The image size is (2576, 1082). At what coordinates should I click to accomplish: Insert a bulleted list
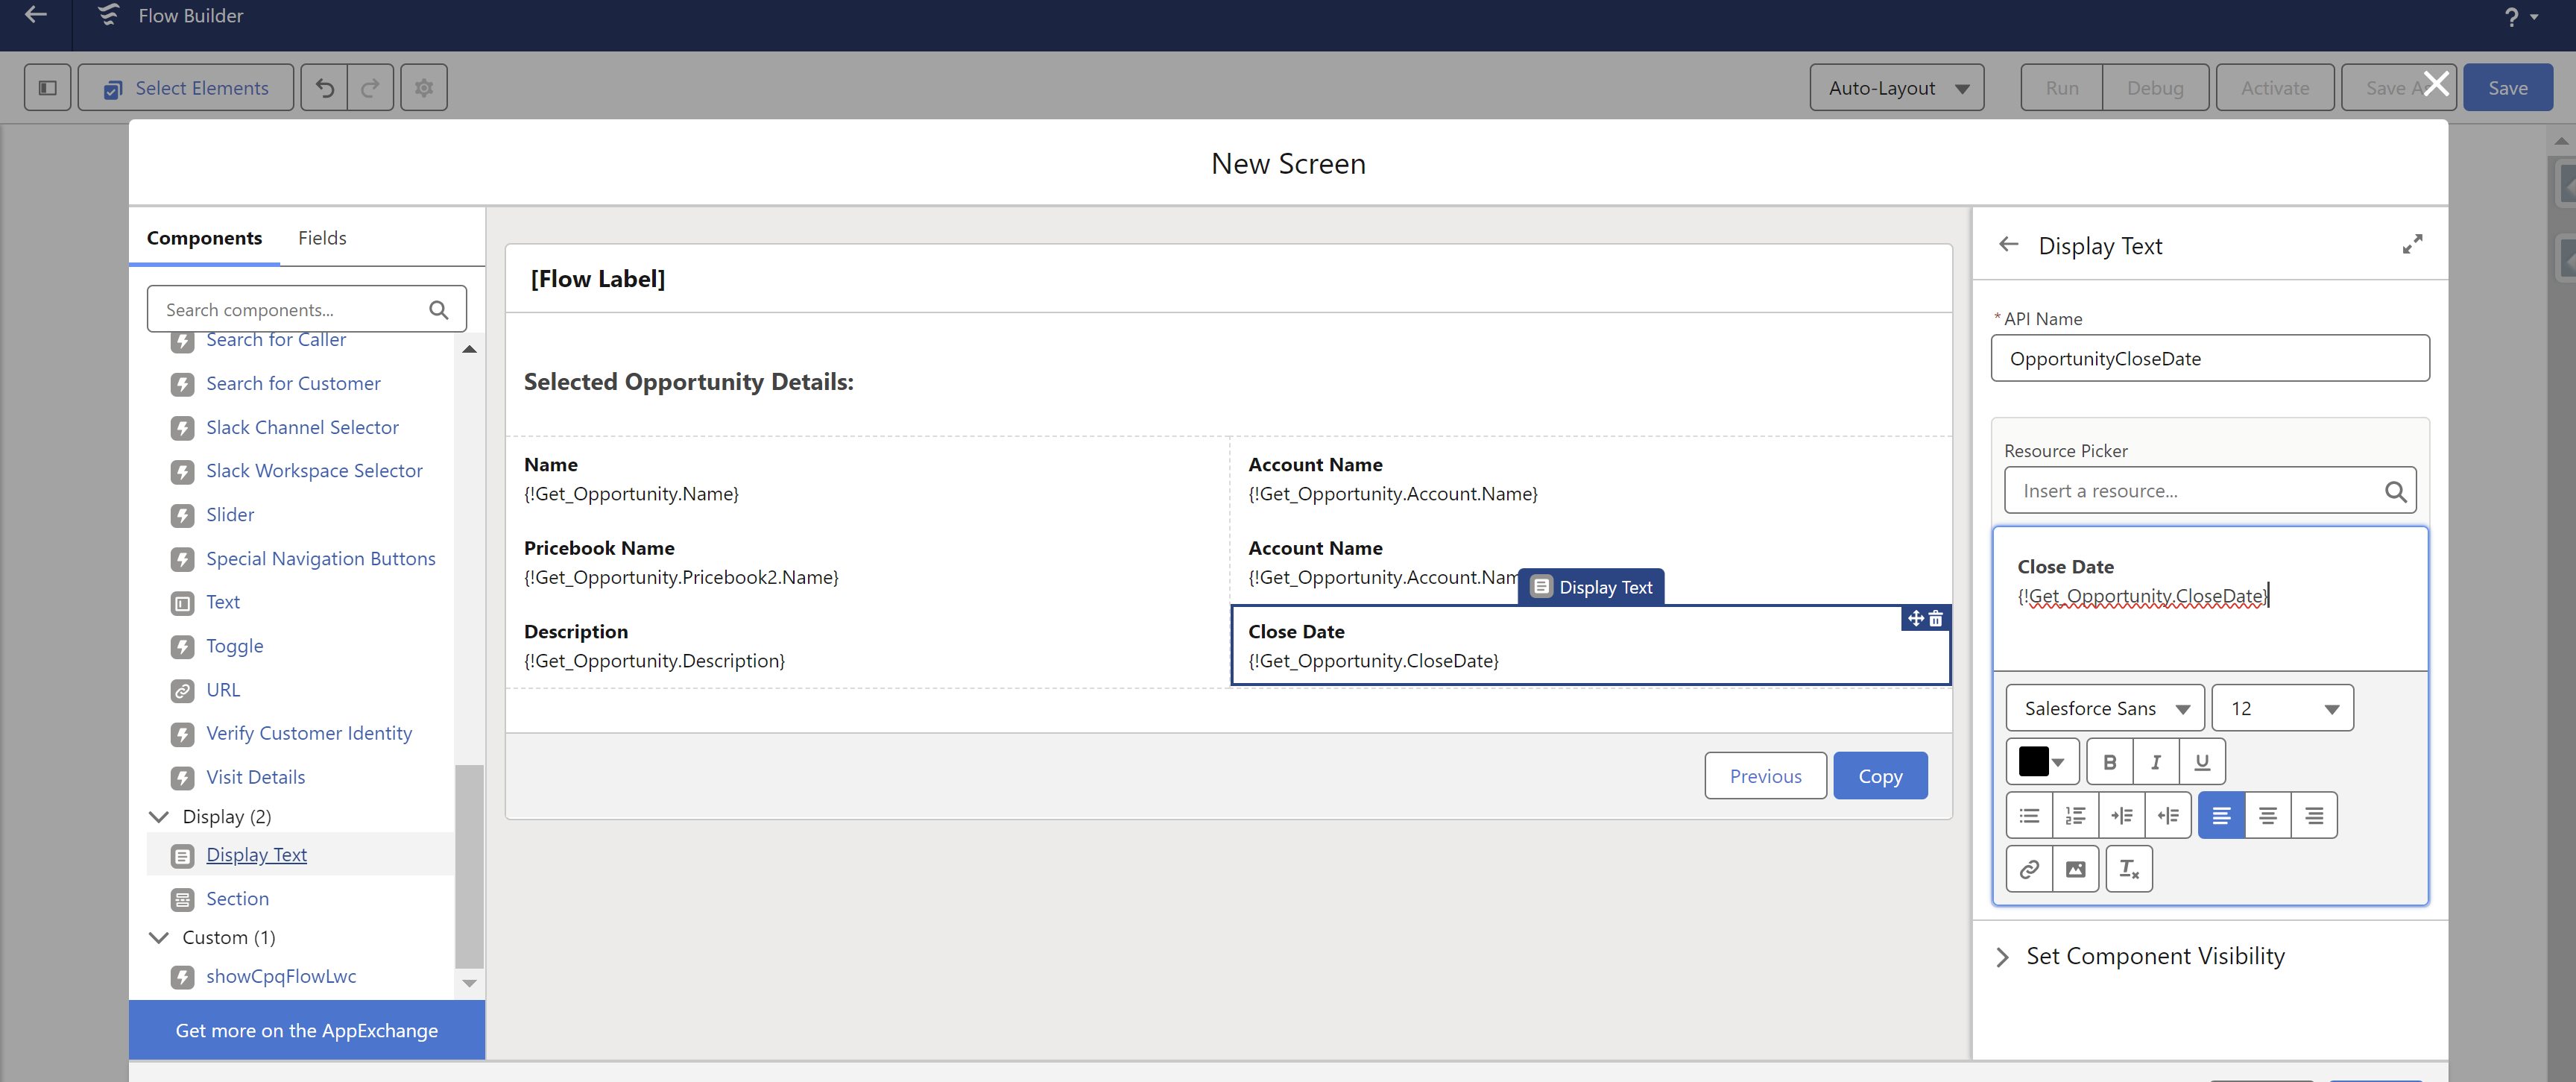(x=2029, y=815)
